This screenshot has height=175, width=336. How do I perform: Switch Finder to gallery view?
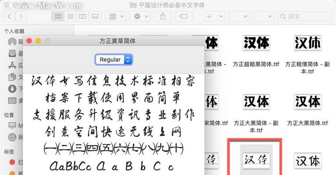[x=95, y=17]
